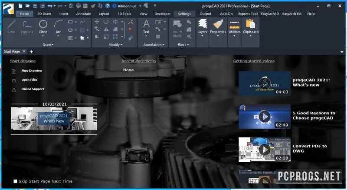Screen dimensions: 347x190
Task: Click the Recent documents heading
Action: (x=139, y=61)
